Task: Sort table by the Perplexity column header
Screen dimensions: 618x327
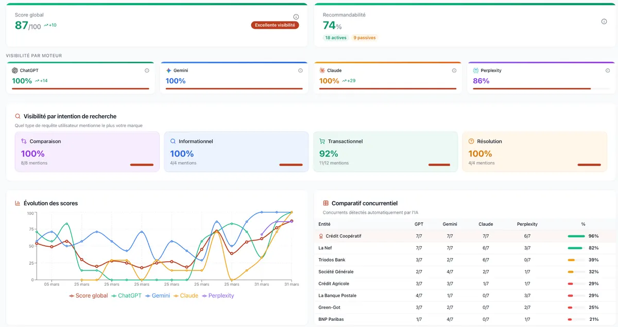Action: click(527, 224)
